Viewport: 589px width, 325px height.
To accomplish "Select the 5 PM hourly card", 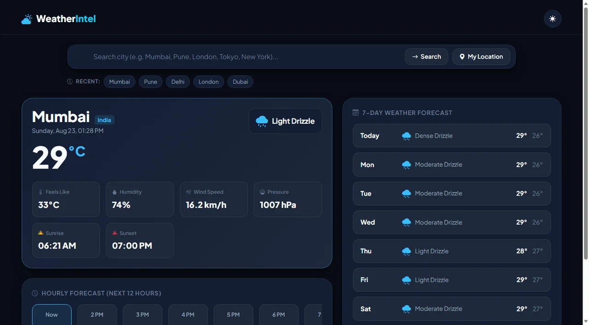I will [233, 315].
